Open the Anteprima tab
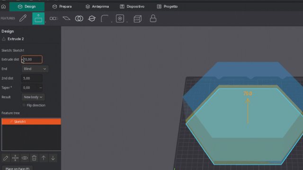This screenshot has width=303, height=170. (97, 7)
